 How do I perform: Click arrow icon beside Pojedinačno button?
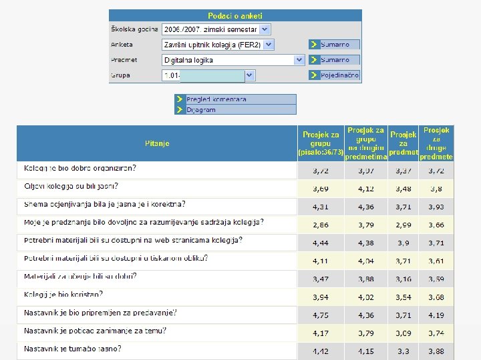pyautogui.click(x=314, y=75)
